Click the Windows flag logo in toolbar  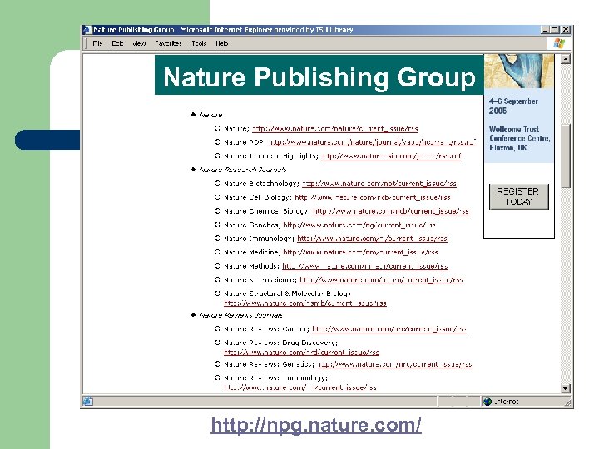pos(559,43)
